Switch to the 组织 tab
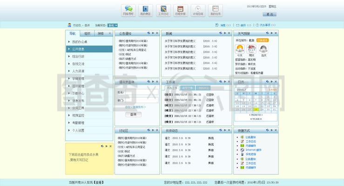344x186 pixels. click(x=87, y=34)
